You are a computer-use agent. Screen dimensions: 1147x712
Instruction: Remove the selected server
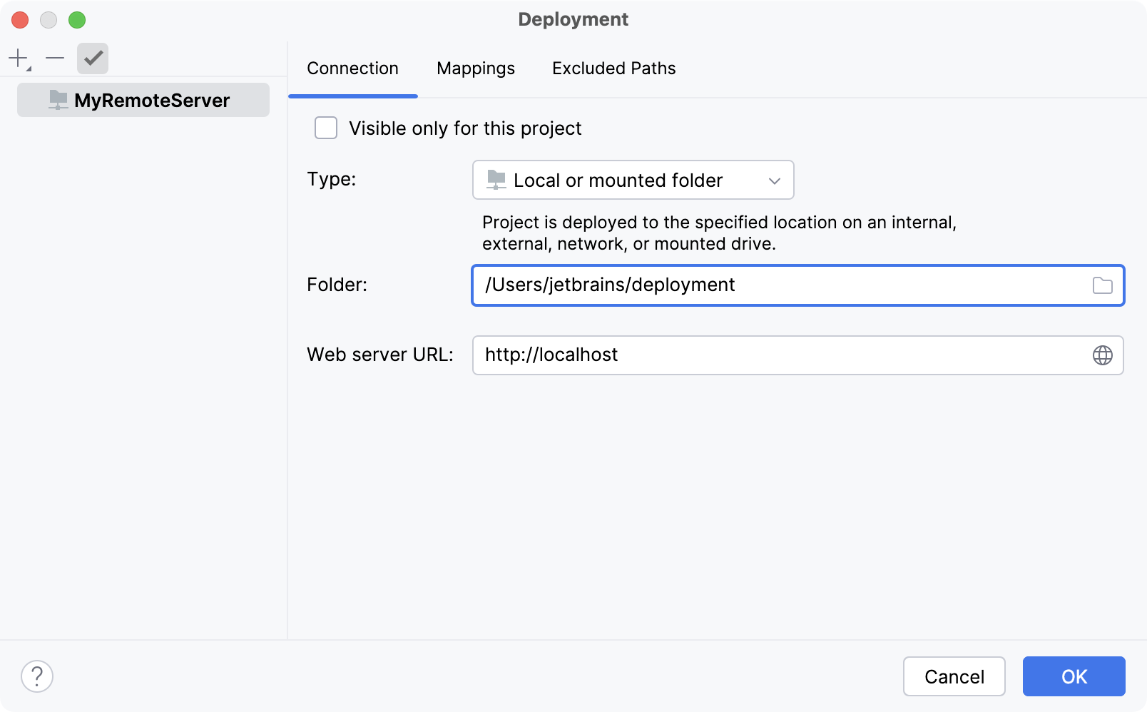(54, 59)
